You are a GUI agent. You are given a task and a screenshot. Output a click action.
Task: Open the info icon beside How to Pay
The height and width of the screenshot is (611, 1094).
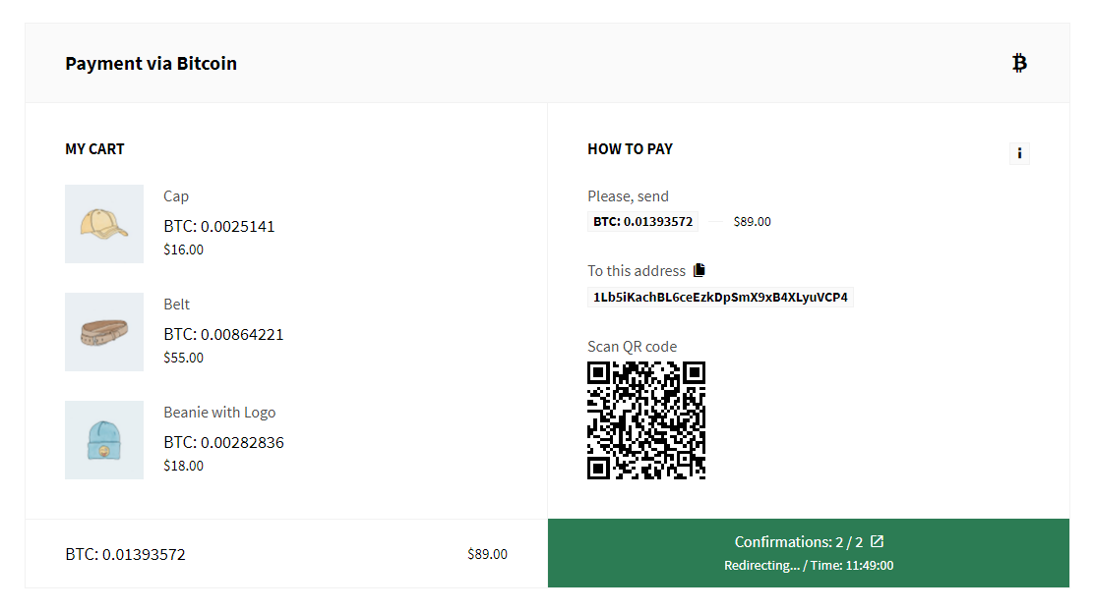[1019, 153]
